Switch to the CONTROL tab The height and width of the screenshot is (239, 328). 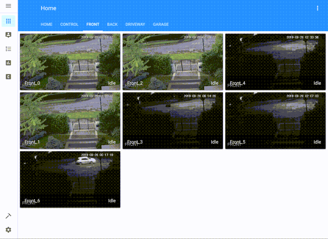point(69,24)
